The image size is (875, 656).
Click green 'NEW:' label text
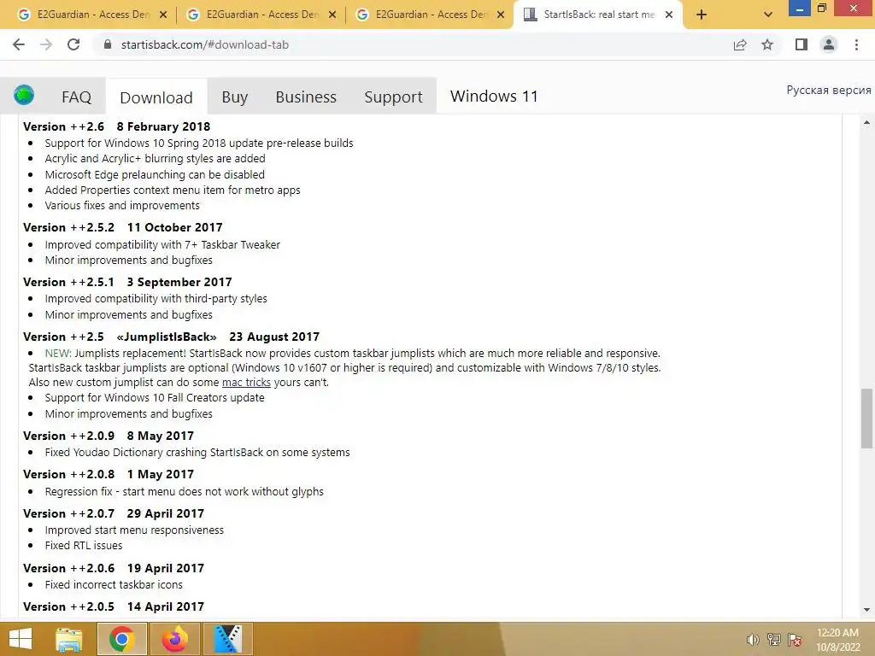(x=58, y=354)
